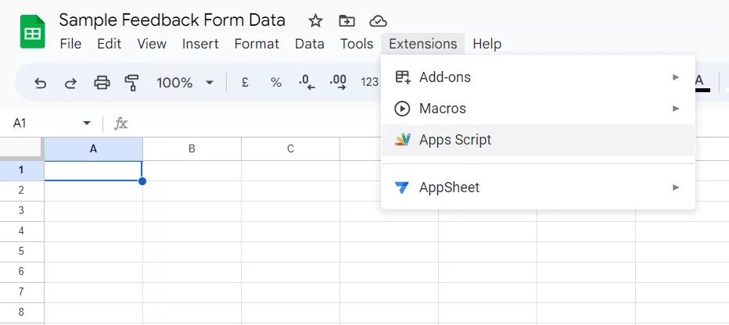Select the paint format tool

(132, 83)
